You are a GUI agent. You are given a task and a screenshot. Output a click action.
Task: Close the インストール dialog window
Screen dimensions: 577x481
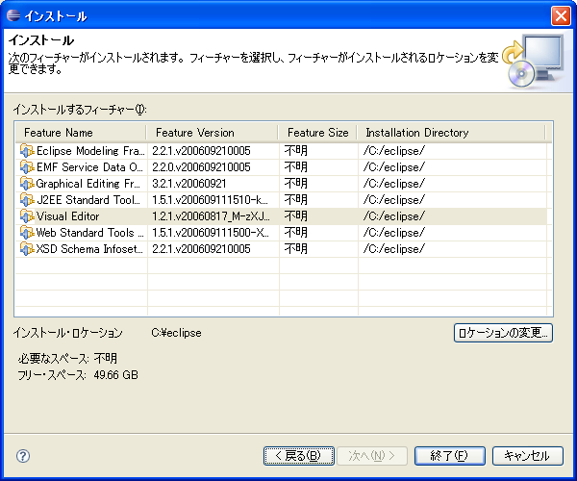pos(560,16)
